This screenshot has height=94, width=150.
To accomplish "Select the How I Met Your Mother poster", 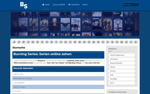I will [x=76, y=25].
